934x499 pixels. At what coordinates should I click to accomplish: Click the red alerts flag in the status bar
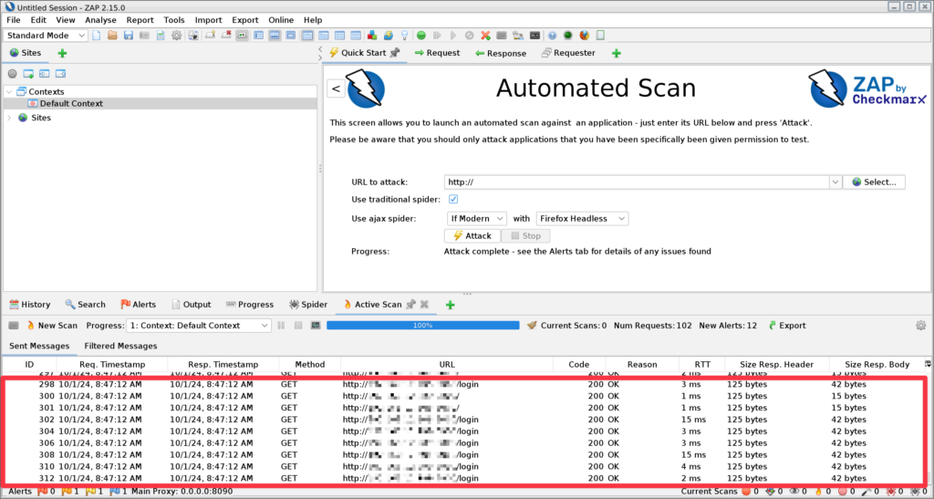(x=42, y=492)
